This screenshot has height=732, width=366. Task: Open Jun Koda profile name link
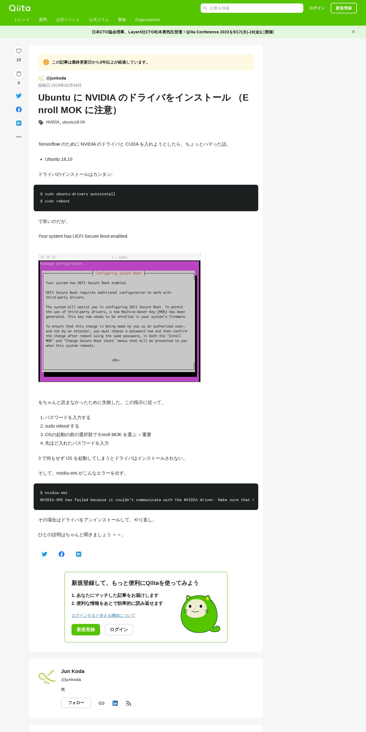pos(73,671)
